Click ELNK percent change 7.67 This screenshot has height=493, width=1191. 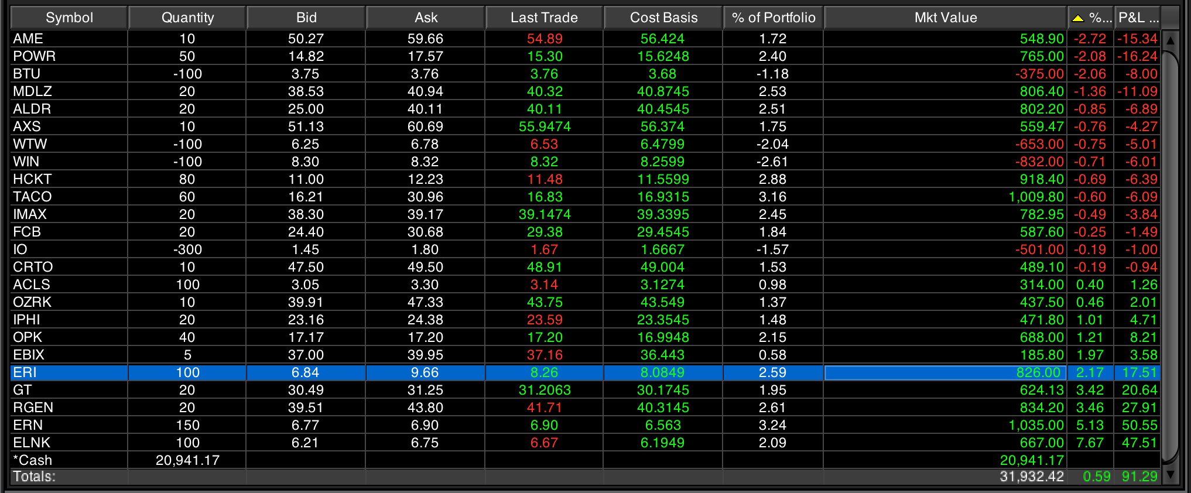point(1090,443)
